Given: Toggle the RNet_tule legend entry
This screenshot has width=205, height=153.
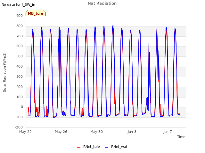Looking at the screenshot, I should (x=88, y=147).
